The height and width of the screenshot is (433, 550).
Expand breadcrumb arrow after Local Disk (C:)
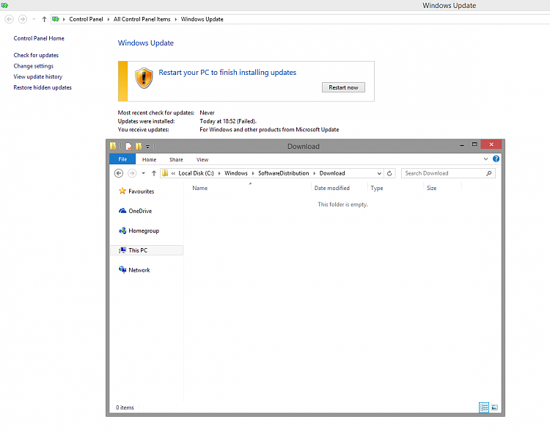219,173
